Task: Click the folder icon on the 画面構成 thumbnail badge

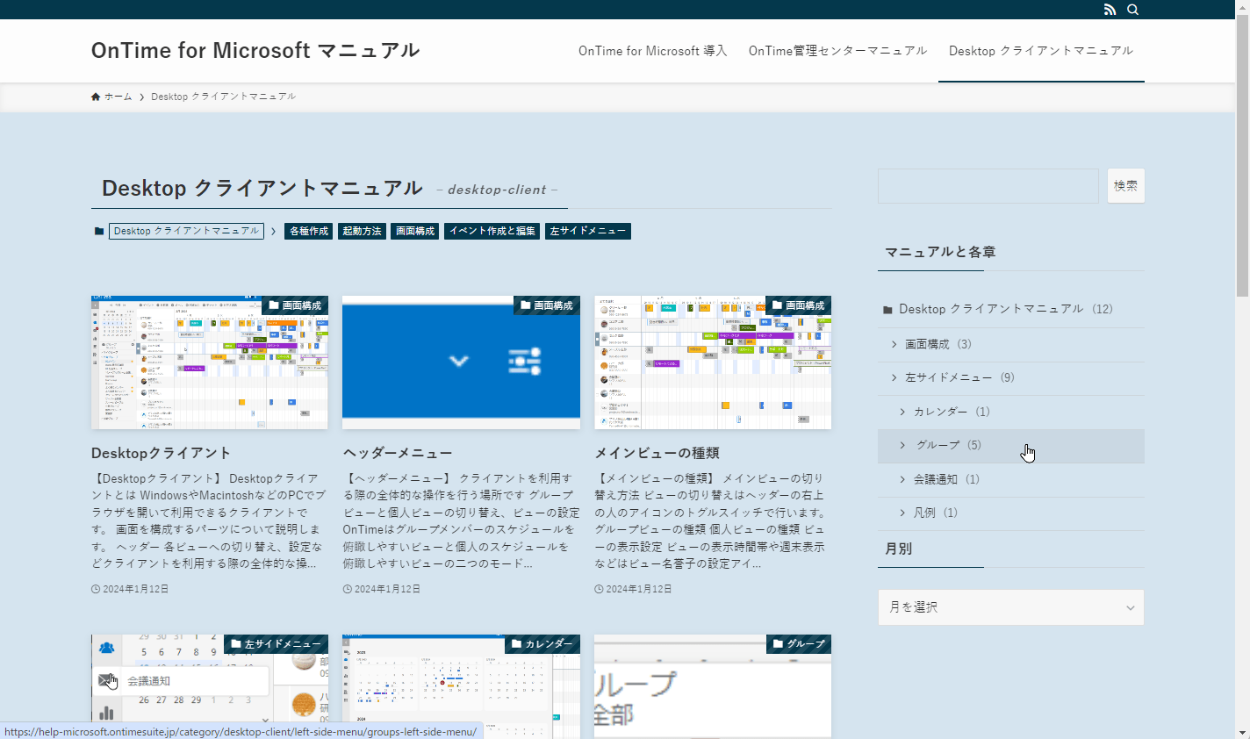Action: click(x=273, y=305)
